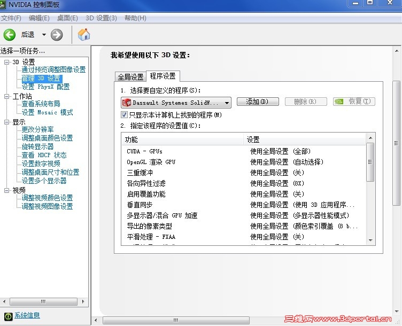The width and height of the screenshot is (402, 326).
Task: Select the 垂直同步 setting row
Action: click(x=244, y=205)
